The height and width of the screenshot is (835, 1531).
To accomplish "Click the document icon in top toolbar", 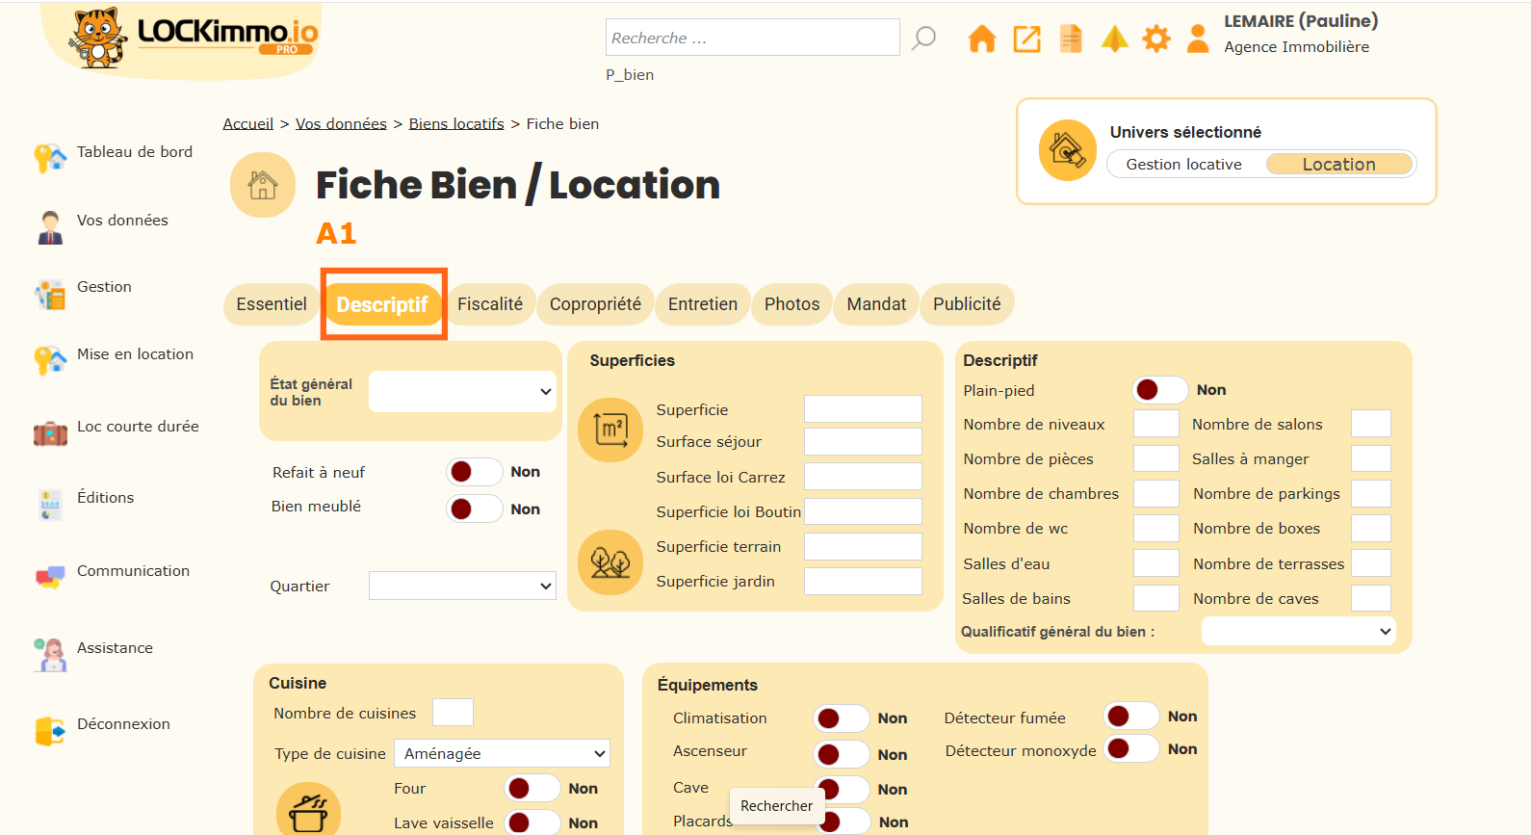I will (x=1071, y=39).
